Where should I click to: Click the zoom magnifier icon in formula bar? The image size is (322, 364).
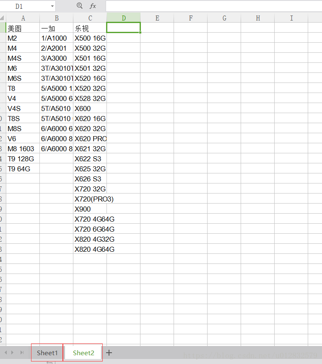click(x=80, y=5)
